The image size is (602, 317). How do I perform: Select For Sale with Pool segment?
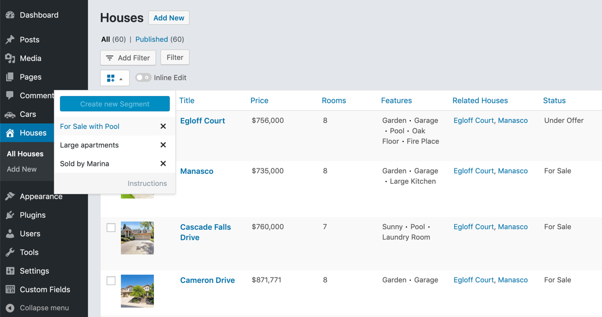point(90,126)
